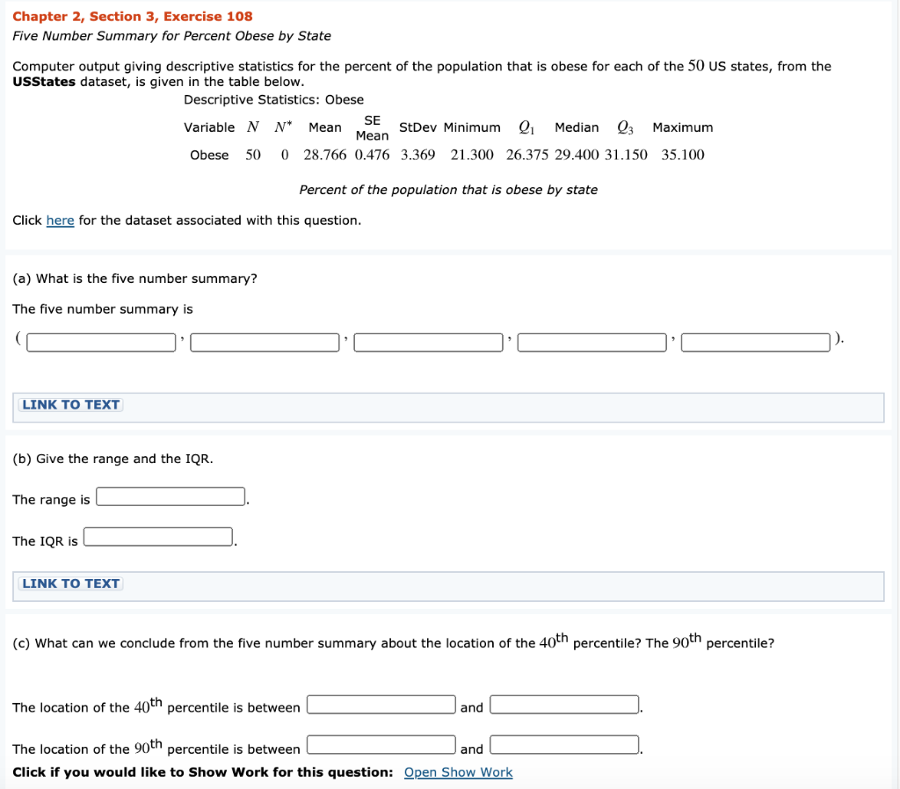The width and height of the screenshot is (900, 789).
Task: Click the exercise title "Chapter 2, Section 3, Exercise 108"
Action: click(x=133, y=16)
